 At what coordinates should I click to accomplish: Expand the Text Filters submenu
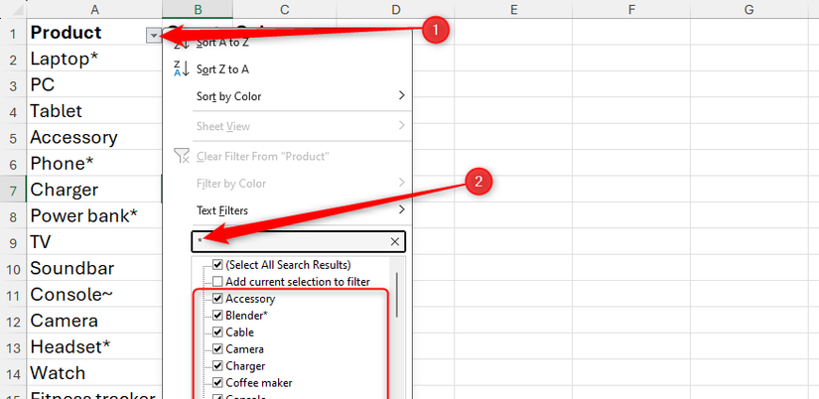click(401, 210)
